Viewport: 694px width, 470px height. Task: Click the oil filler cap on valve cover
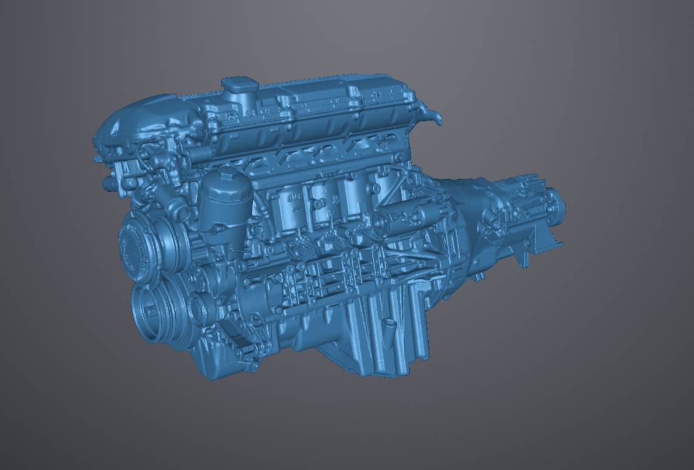pos(236,86)
